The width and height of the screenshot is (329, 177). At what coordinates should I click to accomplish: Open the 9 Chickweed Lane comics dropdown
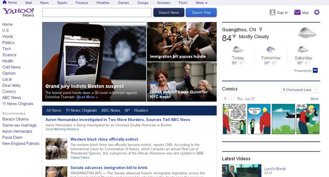pos(300,90)
